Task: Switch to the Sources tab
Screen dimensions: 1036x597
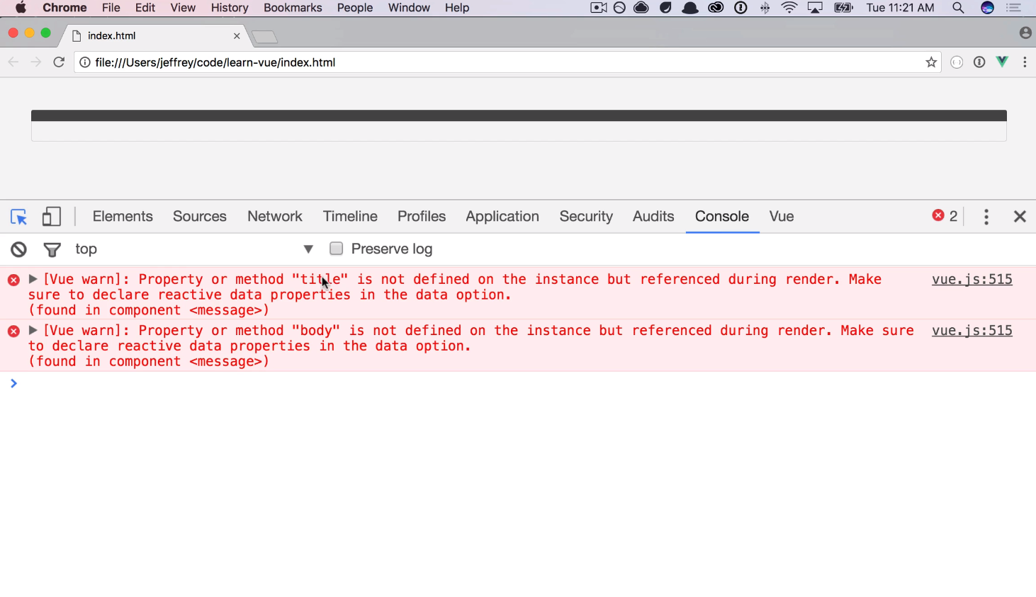Action: 200,217
